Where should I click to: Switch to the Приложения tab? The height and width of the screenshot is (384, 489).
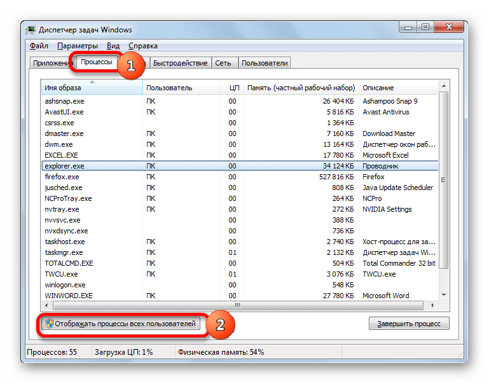51,63
